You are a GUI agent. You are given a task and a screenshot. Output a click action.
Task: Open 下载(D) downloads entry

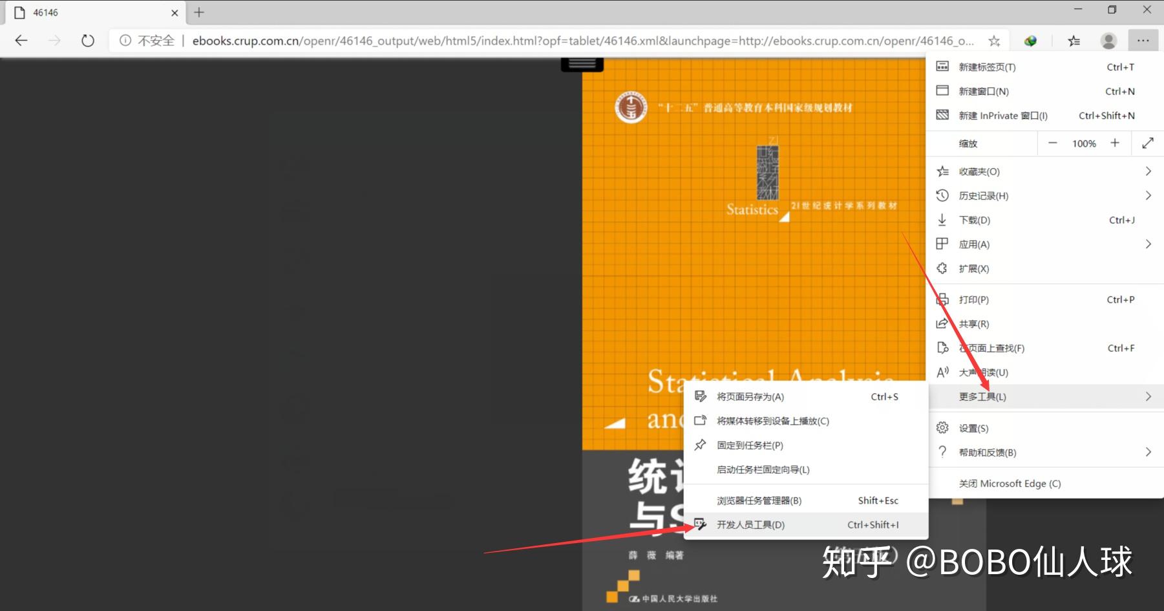click(1045, 220)
